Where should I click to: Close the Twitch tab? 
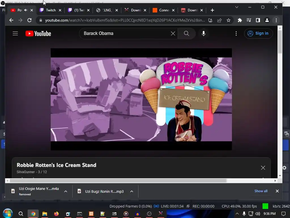tap(60, 11)
